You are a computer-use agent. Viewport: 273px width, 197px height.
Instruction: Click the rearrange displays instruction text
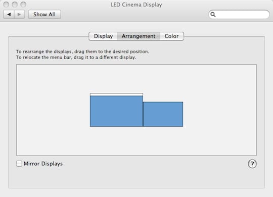[x=83, y=52]
